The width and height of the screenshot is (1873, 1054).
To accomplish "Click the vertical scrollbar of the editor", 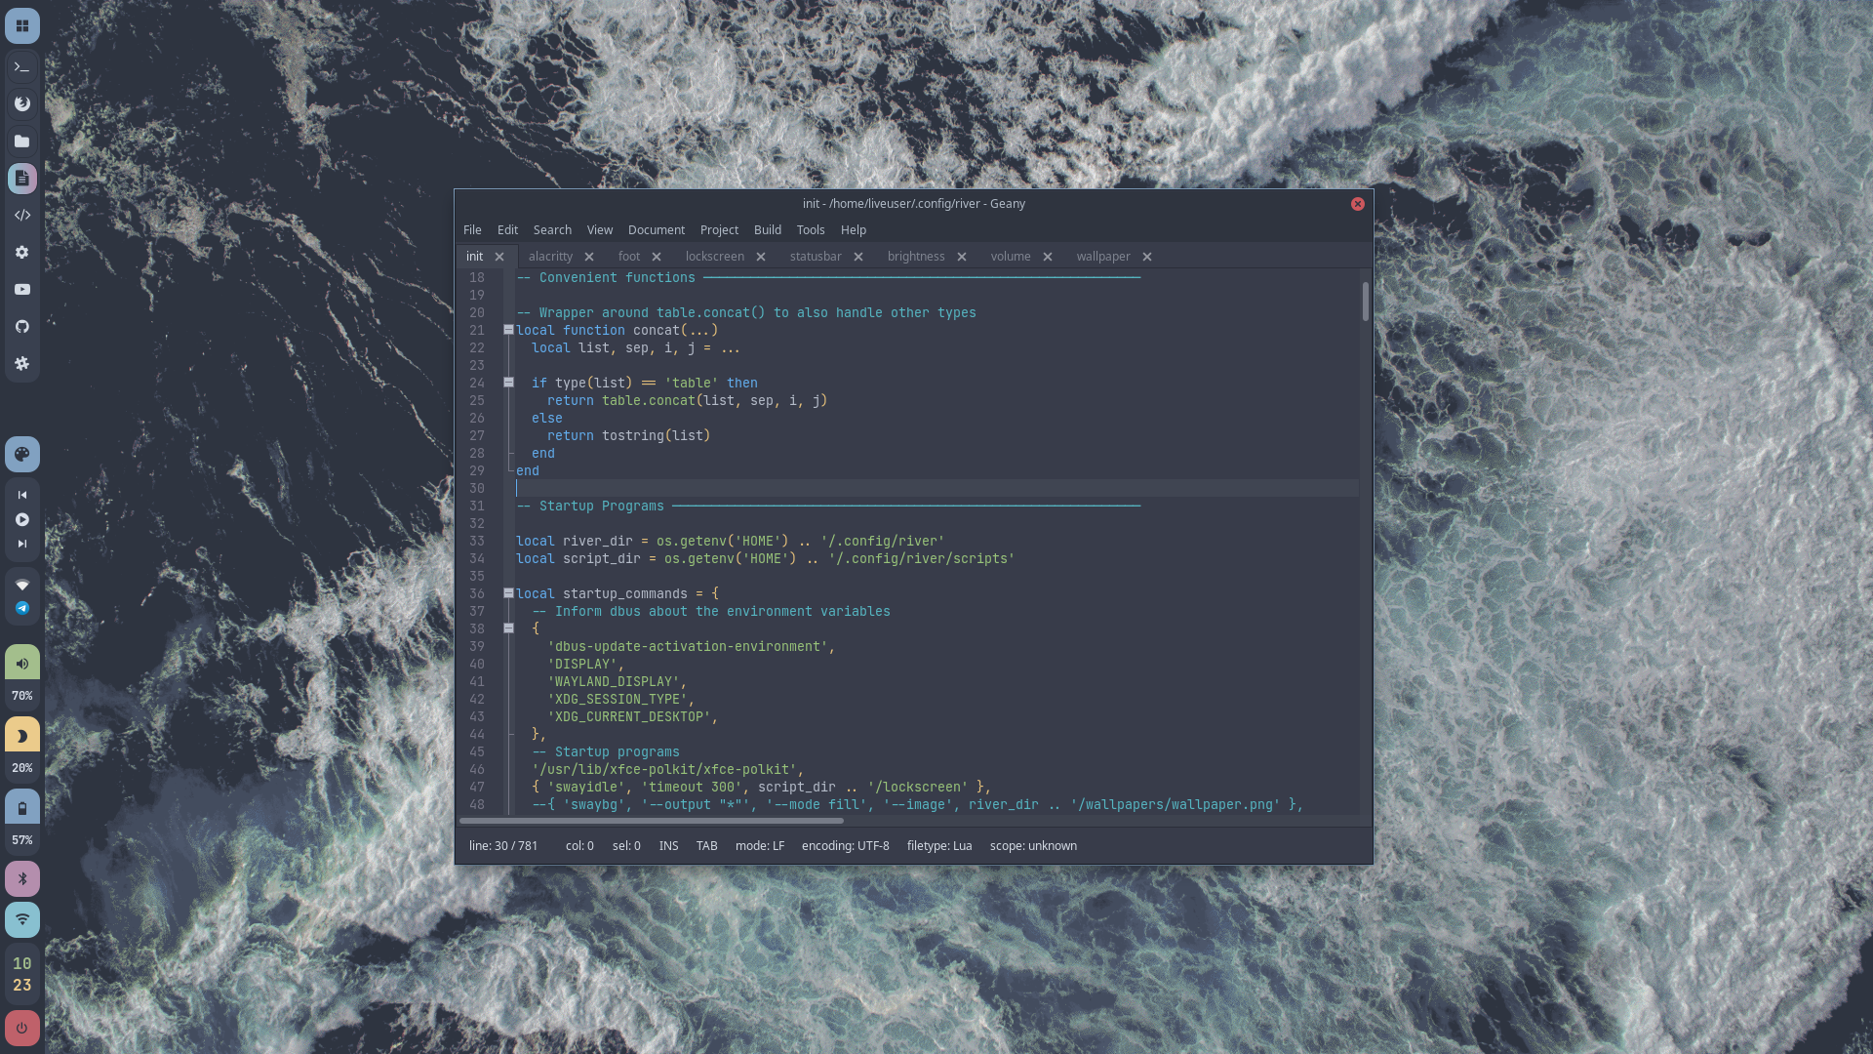I will [x=1365, y=302].
